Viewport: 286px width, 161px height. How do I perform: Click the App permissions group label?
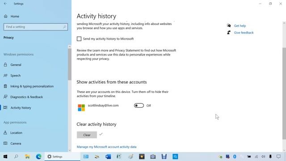15,122
